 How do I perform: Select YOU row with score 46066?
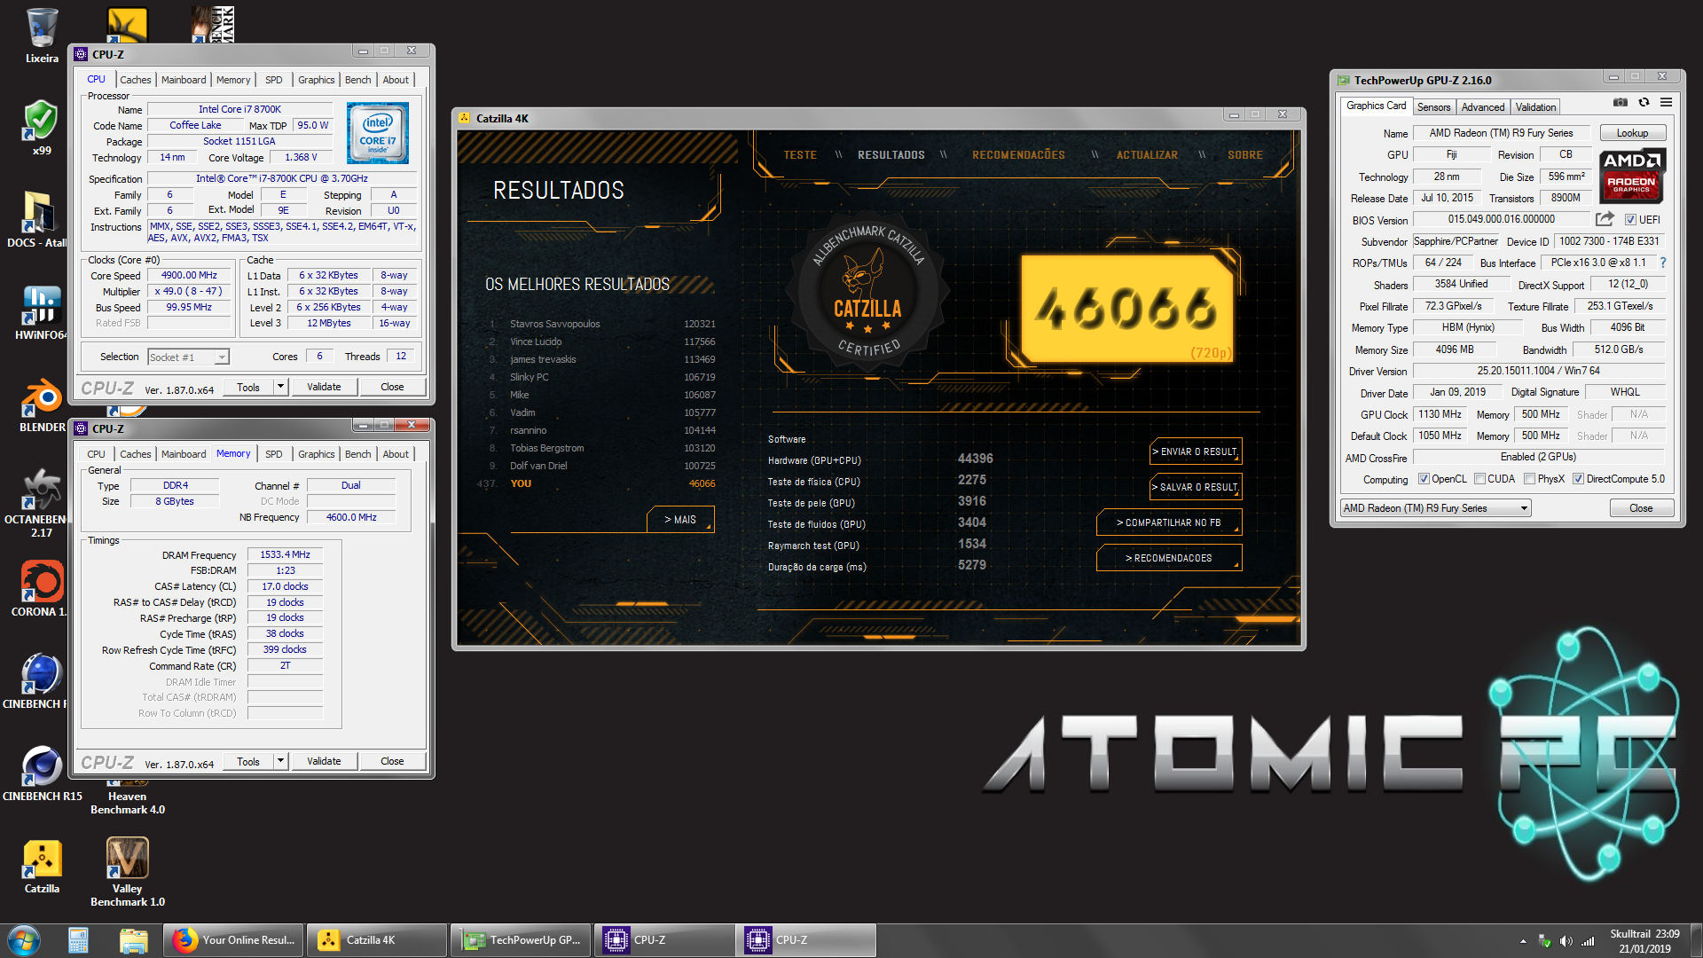(x=597, y=483)
